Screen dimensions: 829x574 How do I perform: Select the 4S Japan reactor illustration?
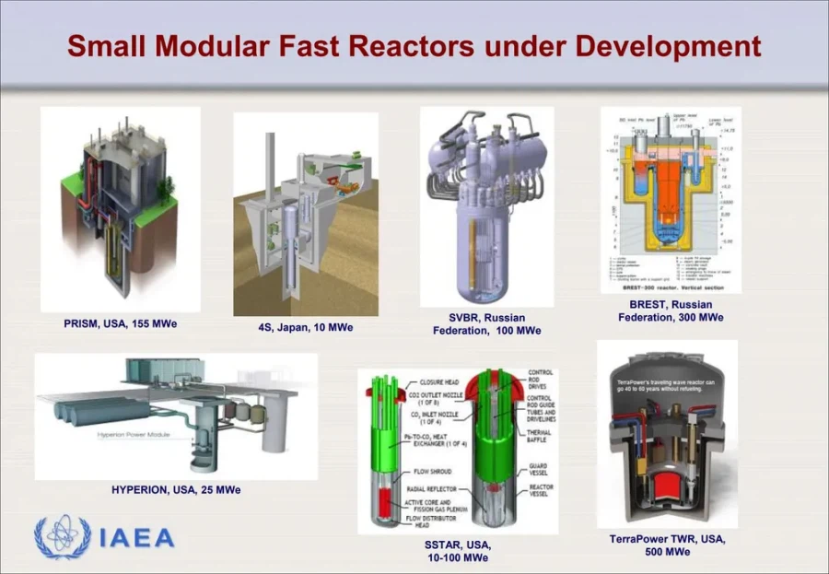point(305,214)
